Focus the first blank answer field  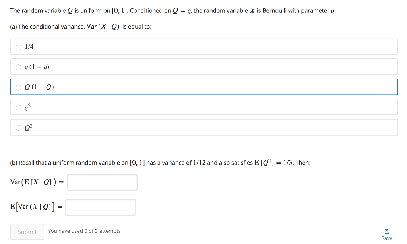pyautogui.click(x=102, y=182)
